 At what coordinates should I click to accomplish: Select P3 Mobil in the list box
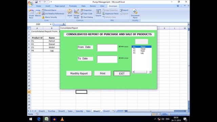point(142,51)
